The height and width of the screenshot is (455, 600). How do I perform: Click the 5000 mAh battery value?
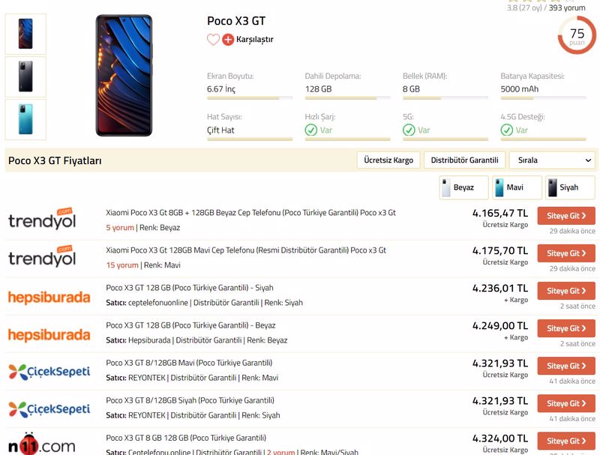click(x=520, y=89)
